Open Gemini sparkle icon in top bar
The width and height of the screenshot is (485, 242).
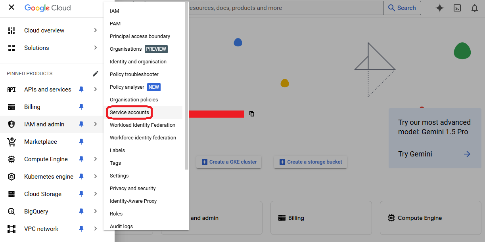(440, 8)
